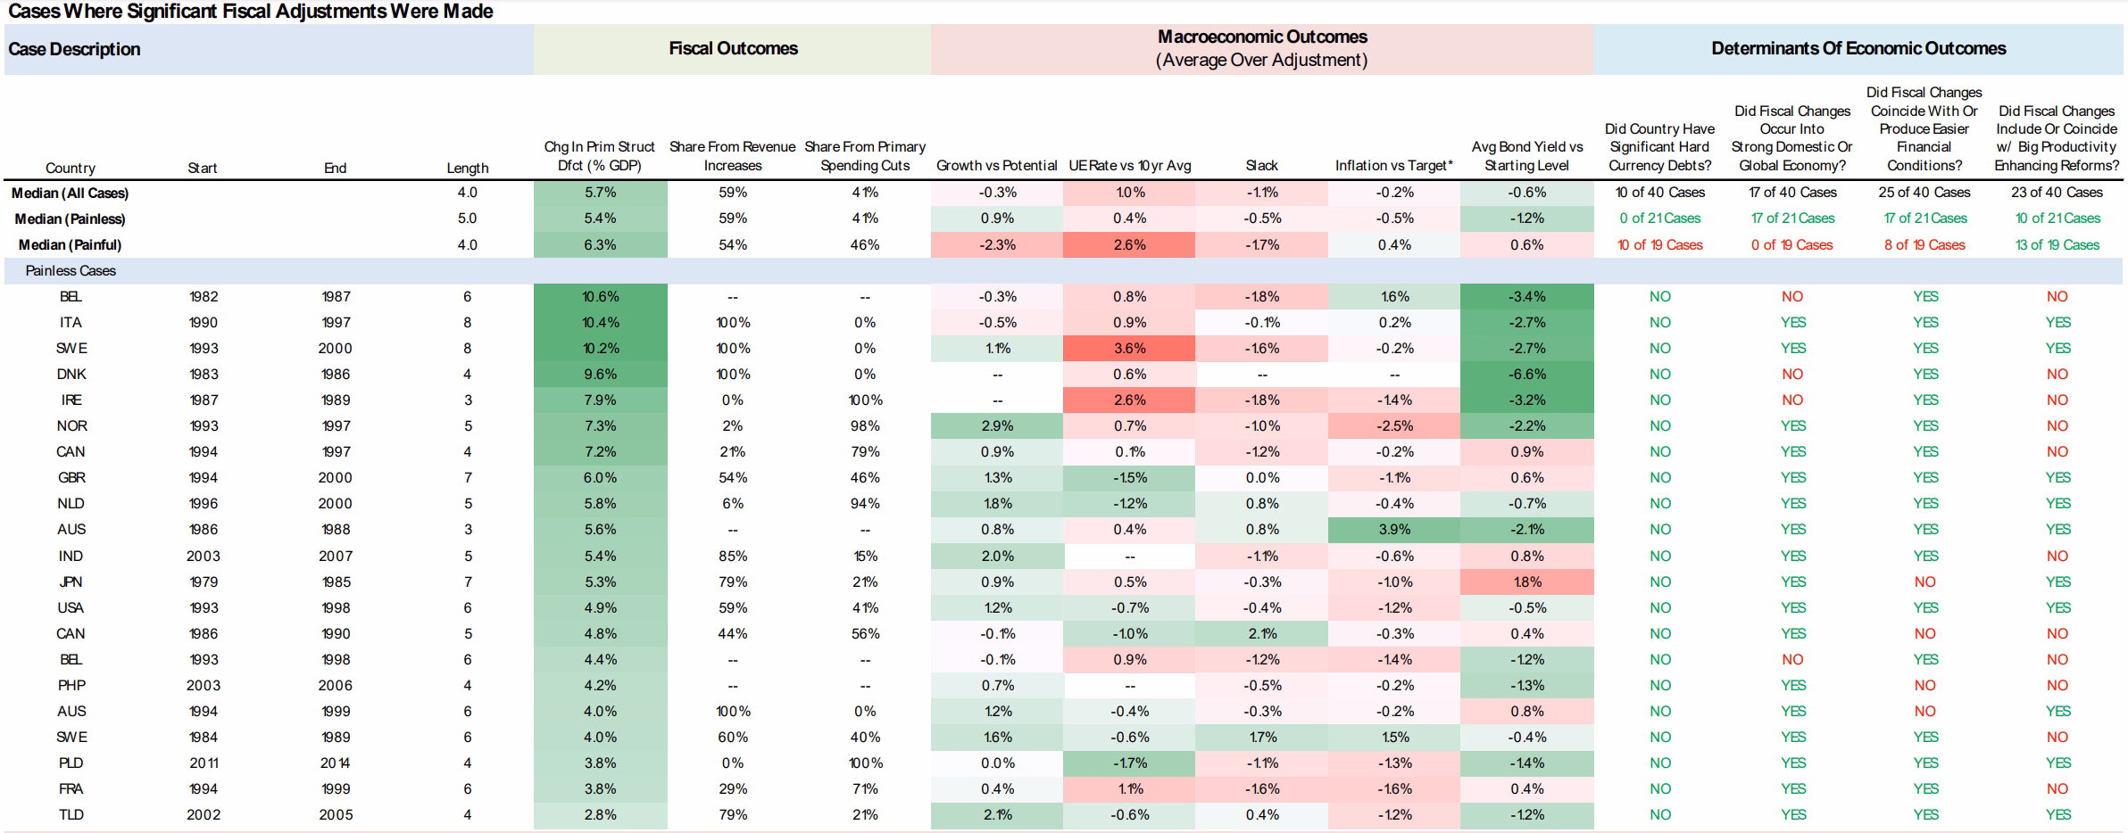
Task: Click the Fiscal Outcomes section header
Action: click(733, 49)
